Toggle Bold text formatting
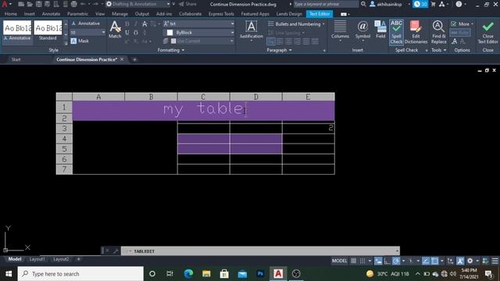This screenshot has width=500, height=281. [x=127, y=24]
